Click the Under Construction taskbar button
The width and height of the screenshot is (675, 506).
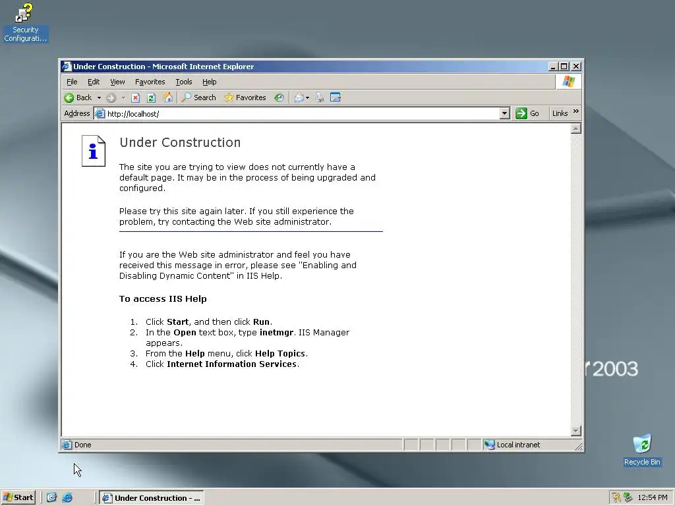point(152,498)
